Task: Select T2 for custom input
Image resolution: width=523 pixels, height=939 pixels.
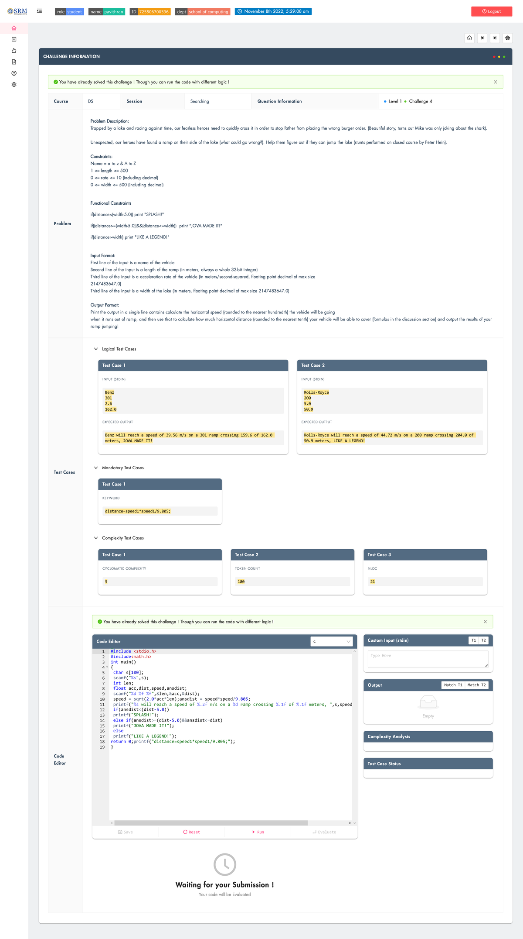Action: coord(483,640)
